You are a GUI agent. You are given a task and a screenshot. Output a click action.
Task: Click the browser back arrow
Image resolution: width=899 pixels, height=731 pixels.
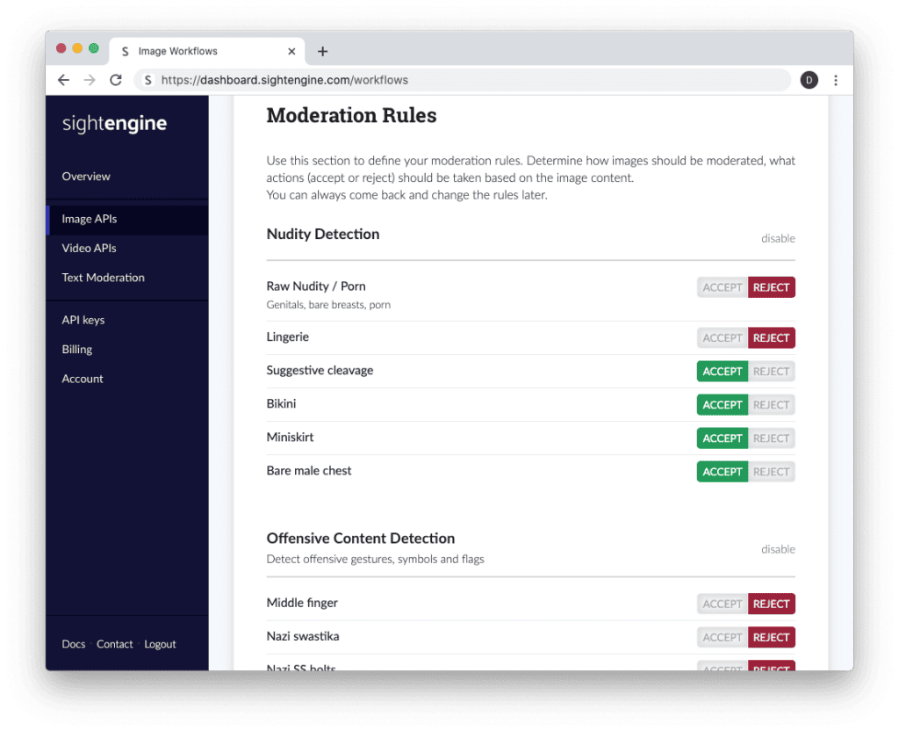coord(63,80)
